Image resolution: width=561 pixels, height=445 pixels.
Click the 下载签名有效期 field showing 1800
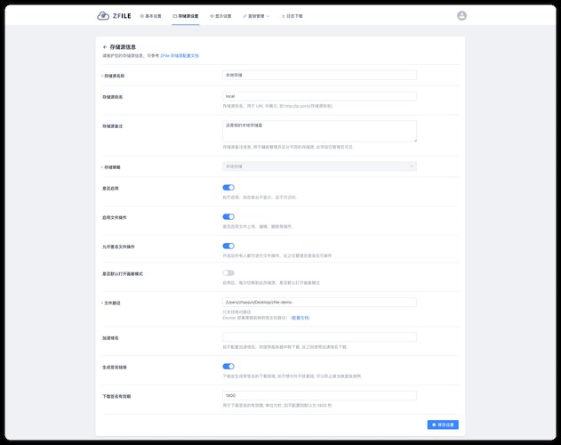(319, 395)
